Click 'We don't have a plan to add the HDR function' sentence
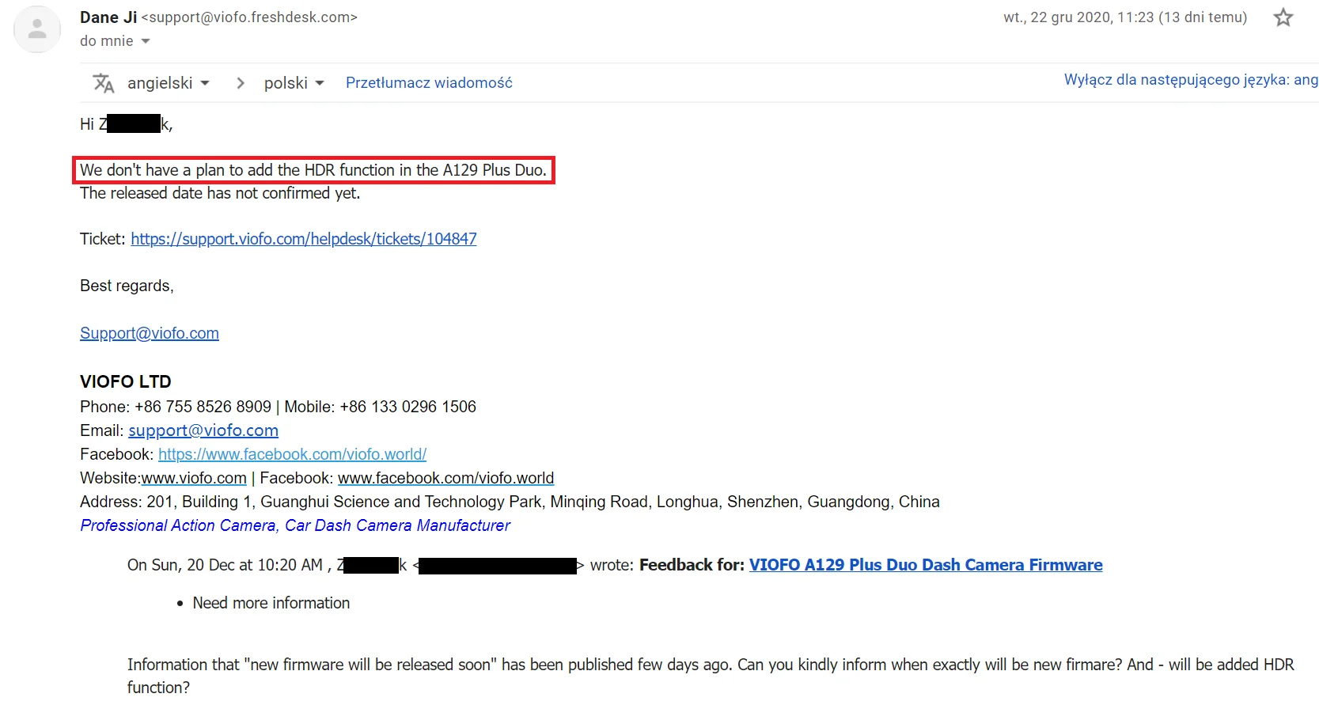 point(313,170)
